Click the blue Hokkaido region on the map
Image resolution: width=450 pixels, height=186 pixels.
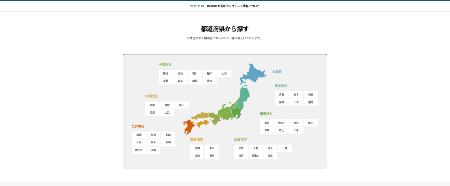(x=254, y=72)
